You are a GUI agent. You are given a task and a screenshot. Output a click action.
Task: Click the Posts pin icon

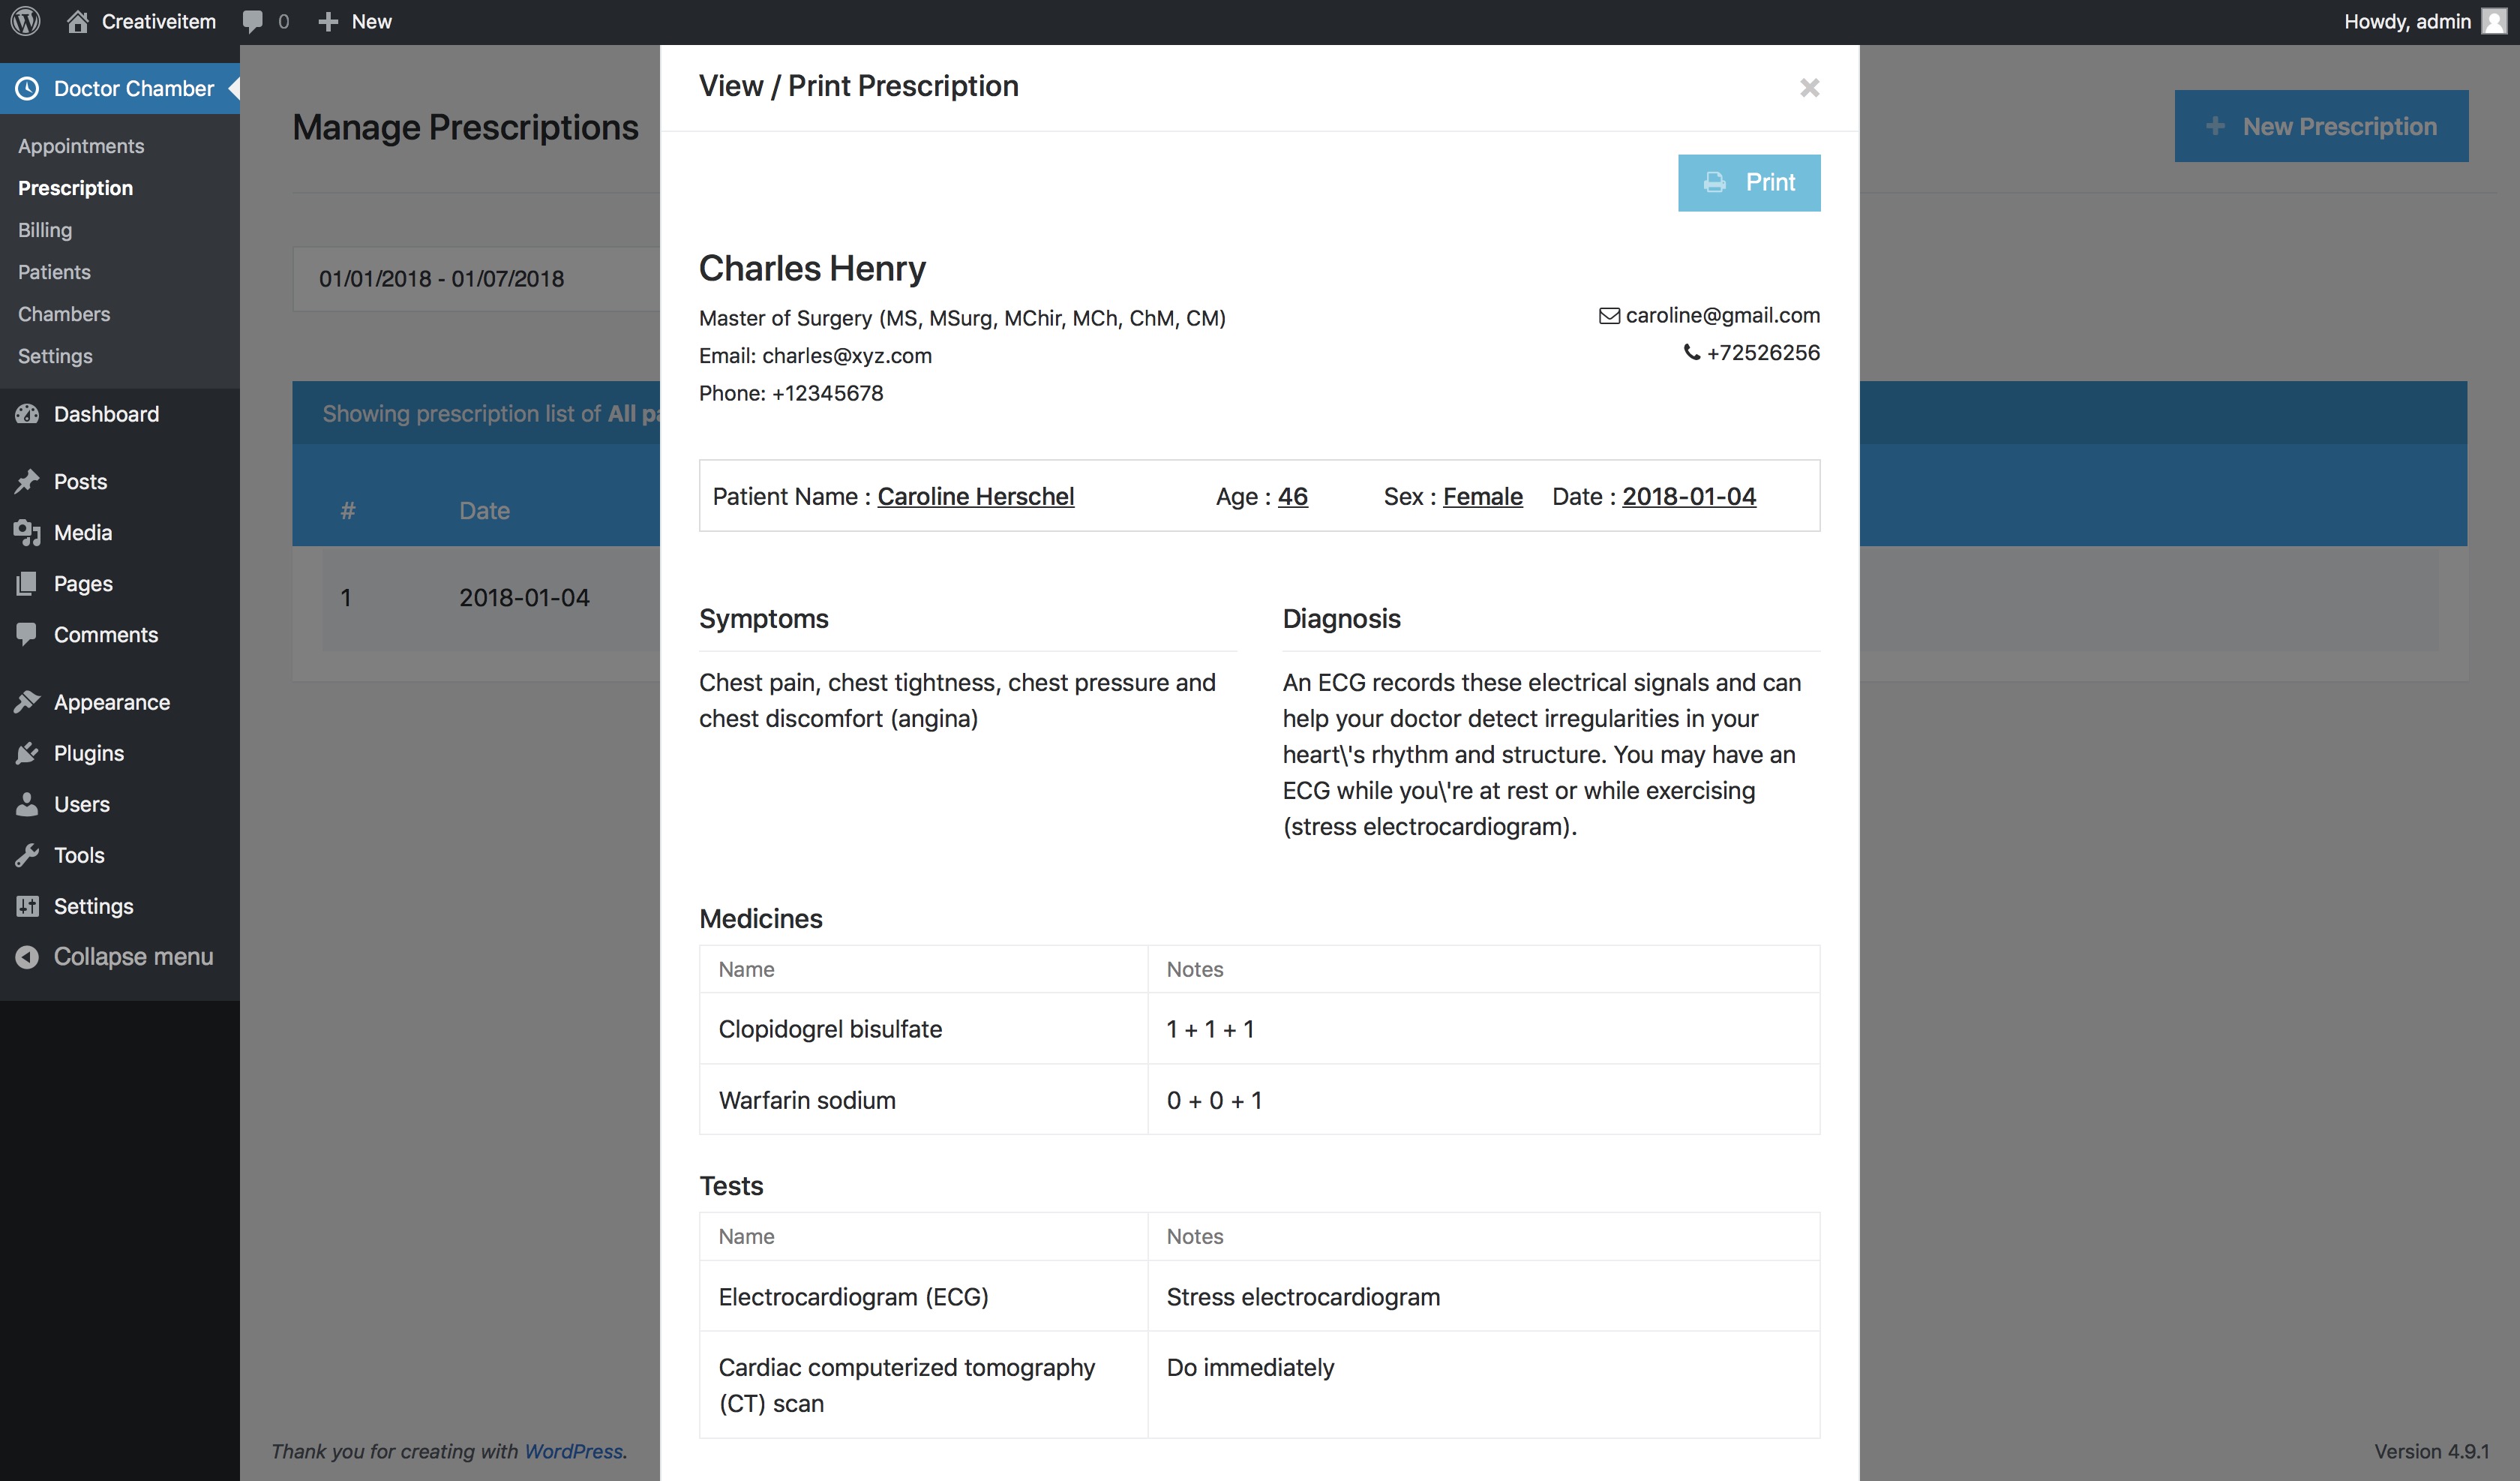coord(28,482)
